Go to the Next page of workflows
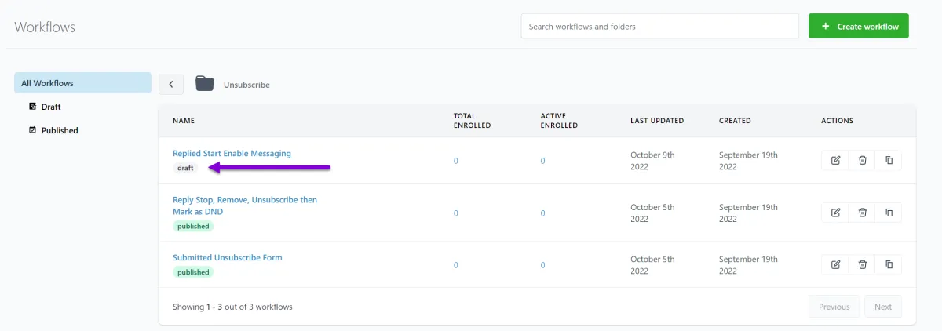The height and width of the screenshot is (331, 942). point(883,307)
